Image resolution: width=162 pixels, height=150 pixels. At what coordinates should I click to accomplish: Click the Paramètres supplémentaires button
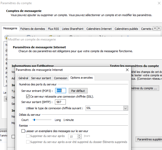click(x=149, y=139)
